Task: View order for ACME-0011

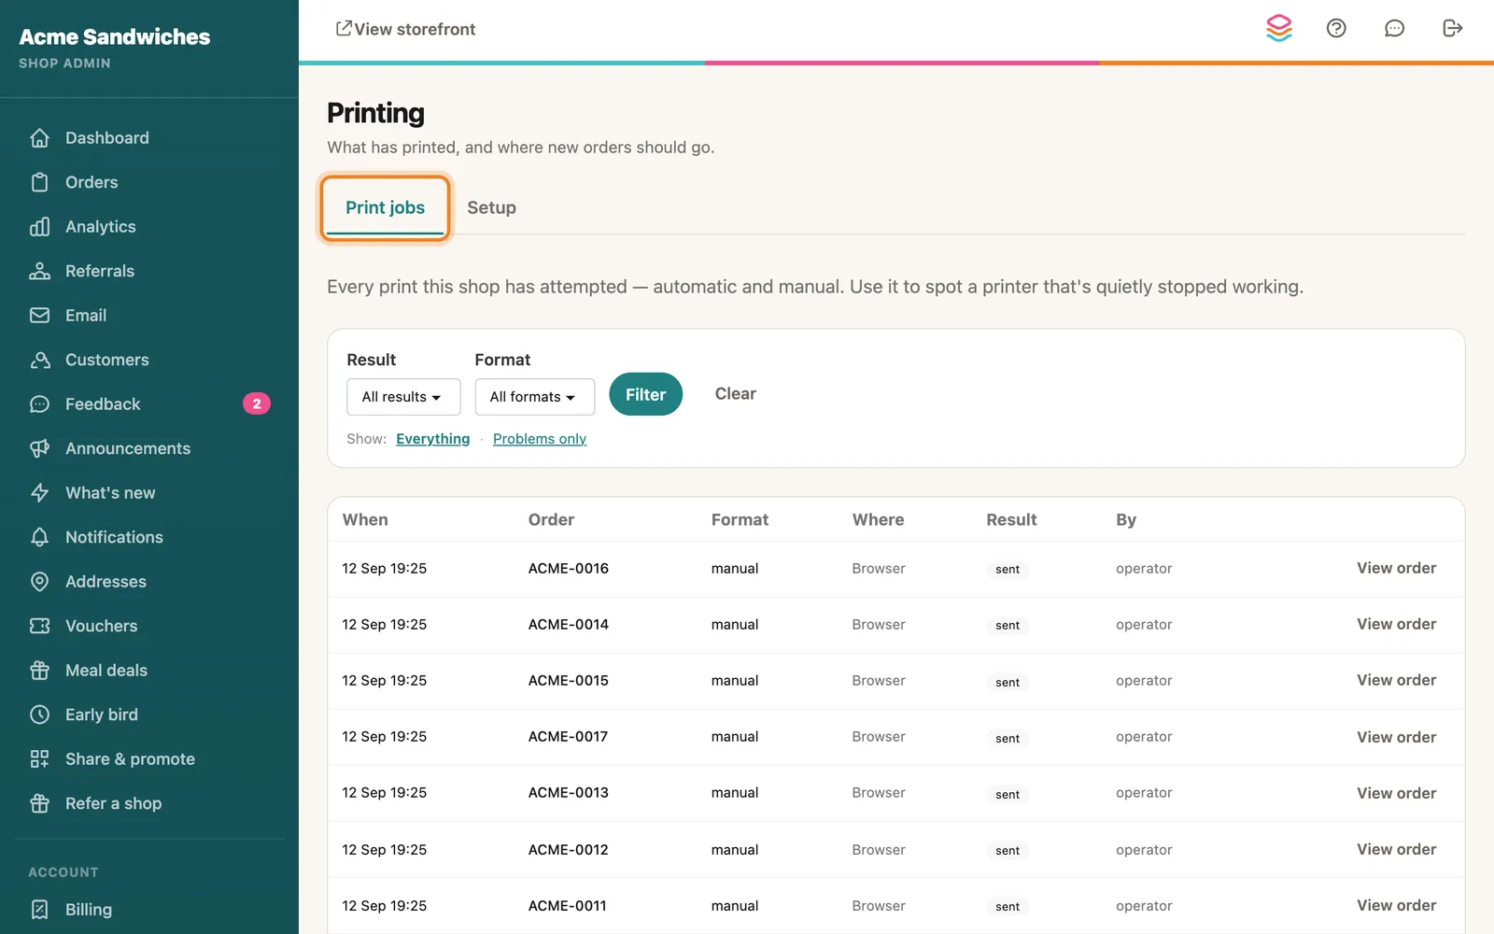Action: click(1396, 905)
